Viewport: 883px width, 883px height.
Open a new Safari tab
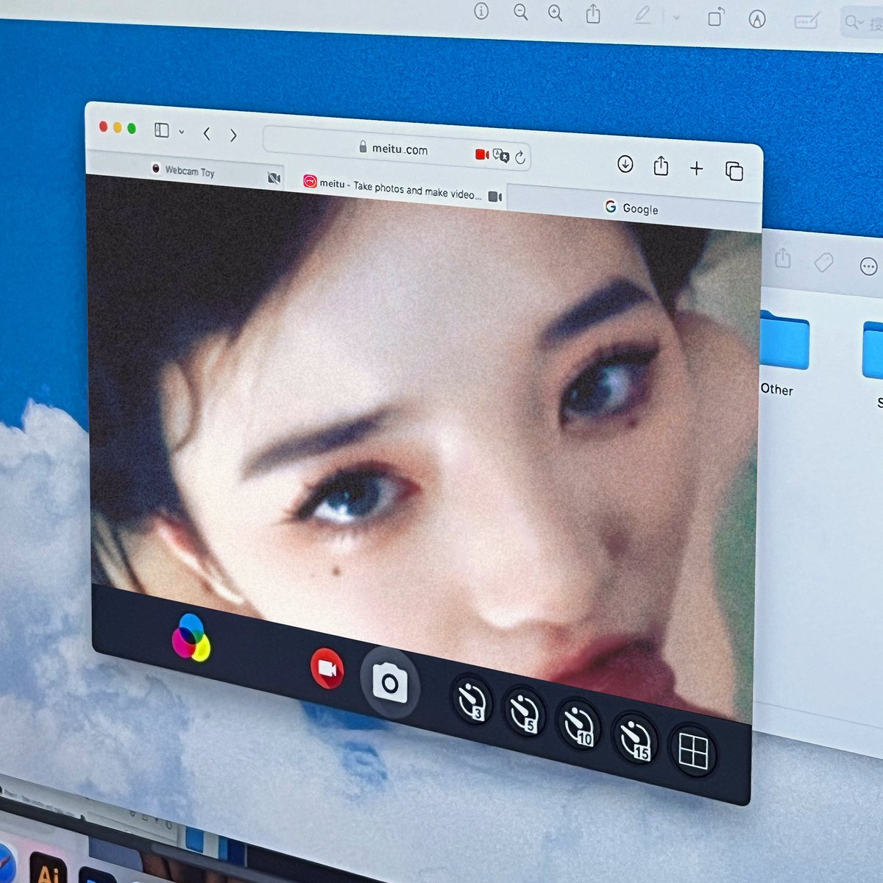(x=696, y=169)
